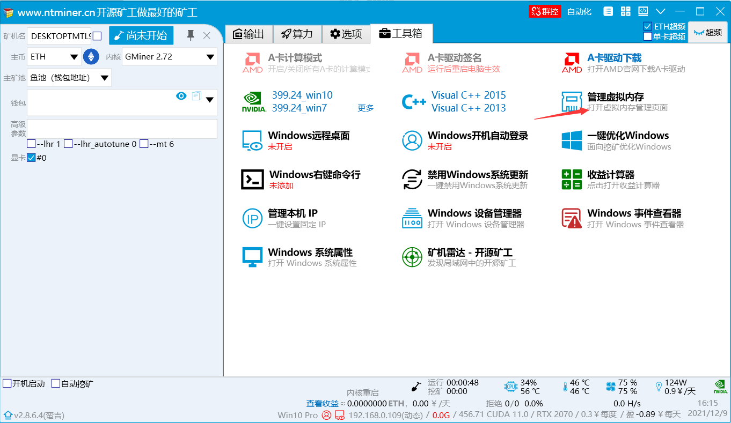Switch to the 输出 tab
The width and height of the screenshot is (731, 423).
248,34
